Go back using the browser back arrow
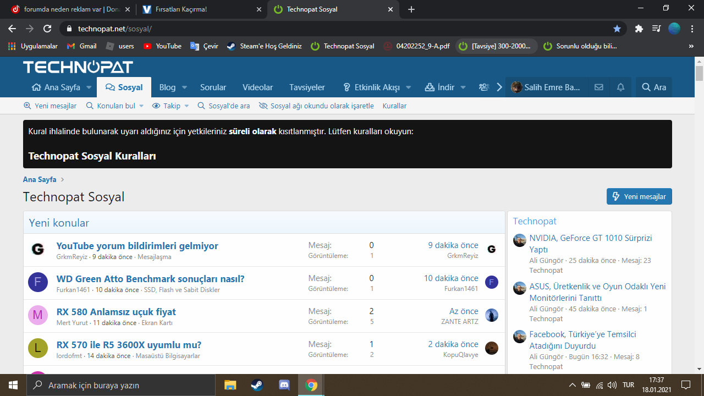This screenshot has width=704, height=396. 12,29
